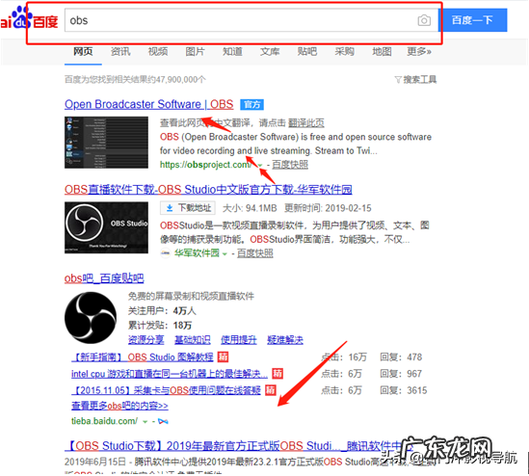The height and width of the screenshot is (476, 529).
Task: Click the Baidu logo
Action: tap(29, 17)
